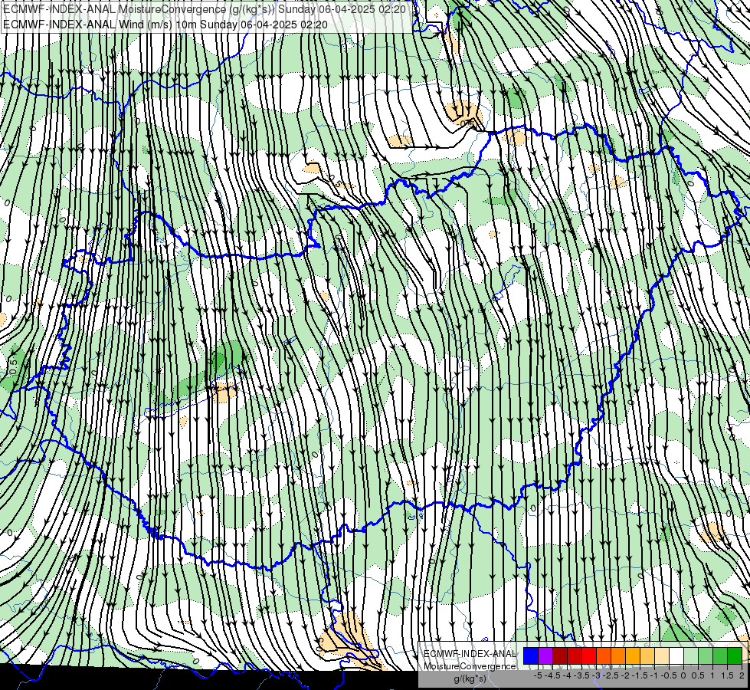Click the white legend swatch left of 0

[676, 656]
